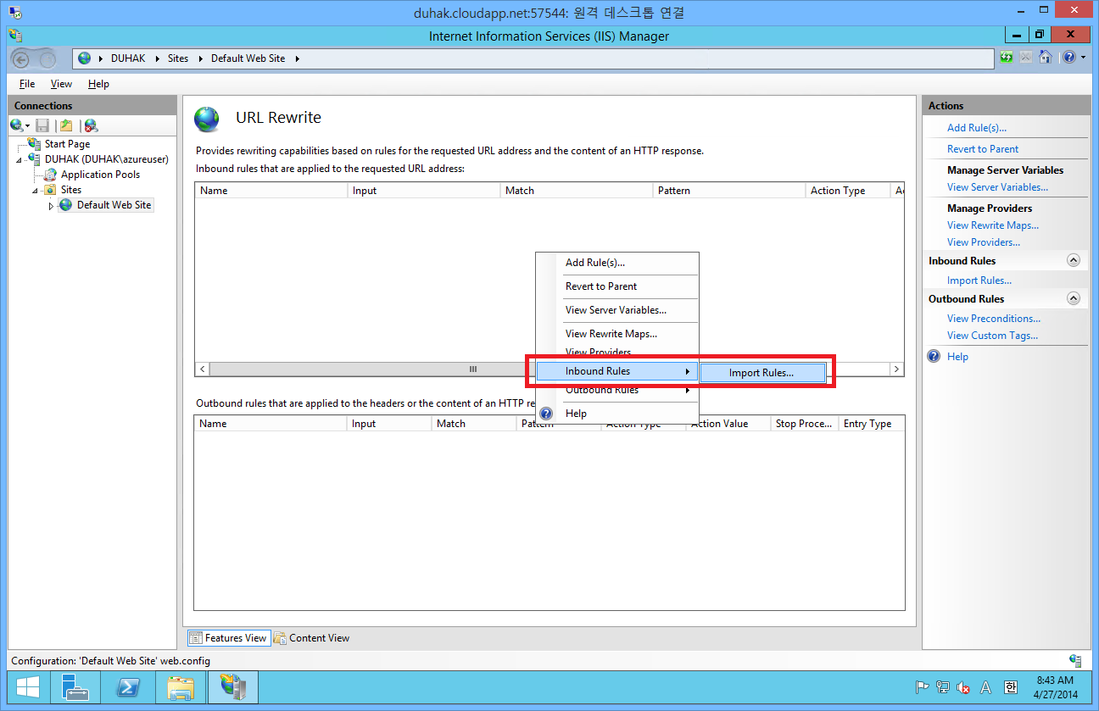The width and height of the screenshot is (1099, 711).
Task: Switch to Features View tab
Action: point(228,638)
